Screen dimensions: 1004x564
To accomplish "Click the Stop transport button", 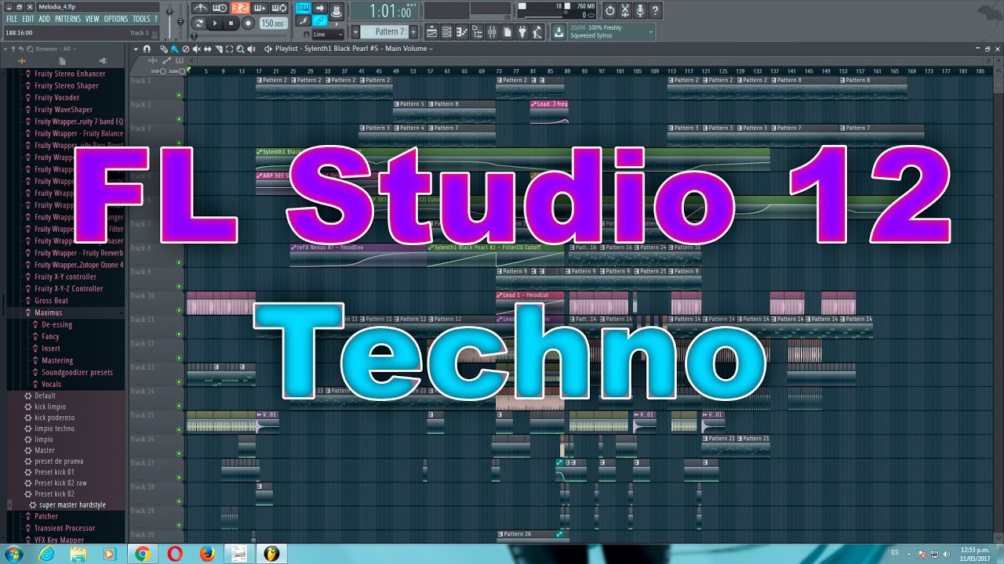I will tap(231, 23).
